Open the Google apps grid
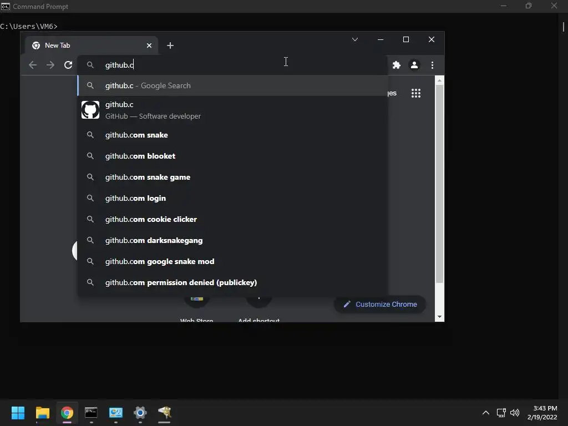Screen dimensions: 568x426 pos(416,93)
